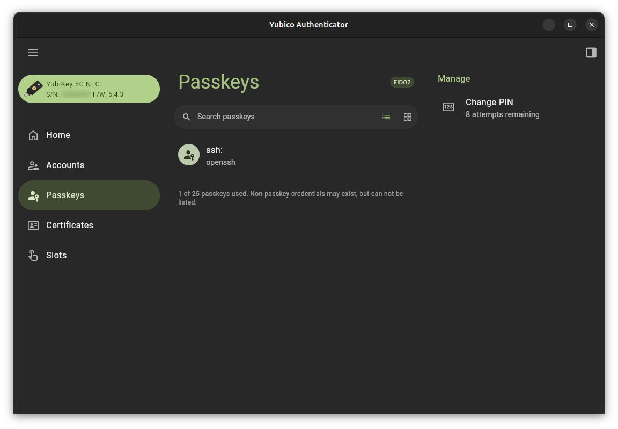The image size is (618, 429).
Task: Open Certificates via its card icon
Action: (x=33, y=225)
